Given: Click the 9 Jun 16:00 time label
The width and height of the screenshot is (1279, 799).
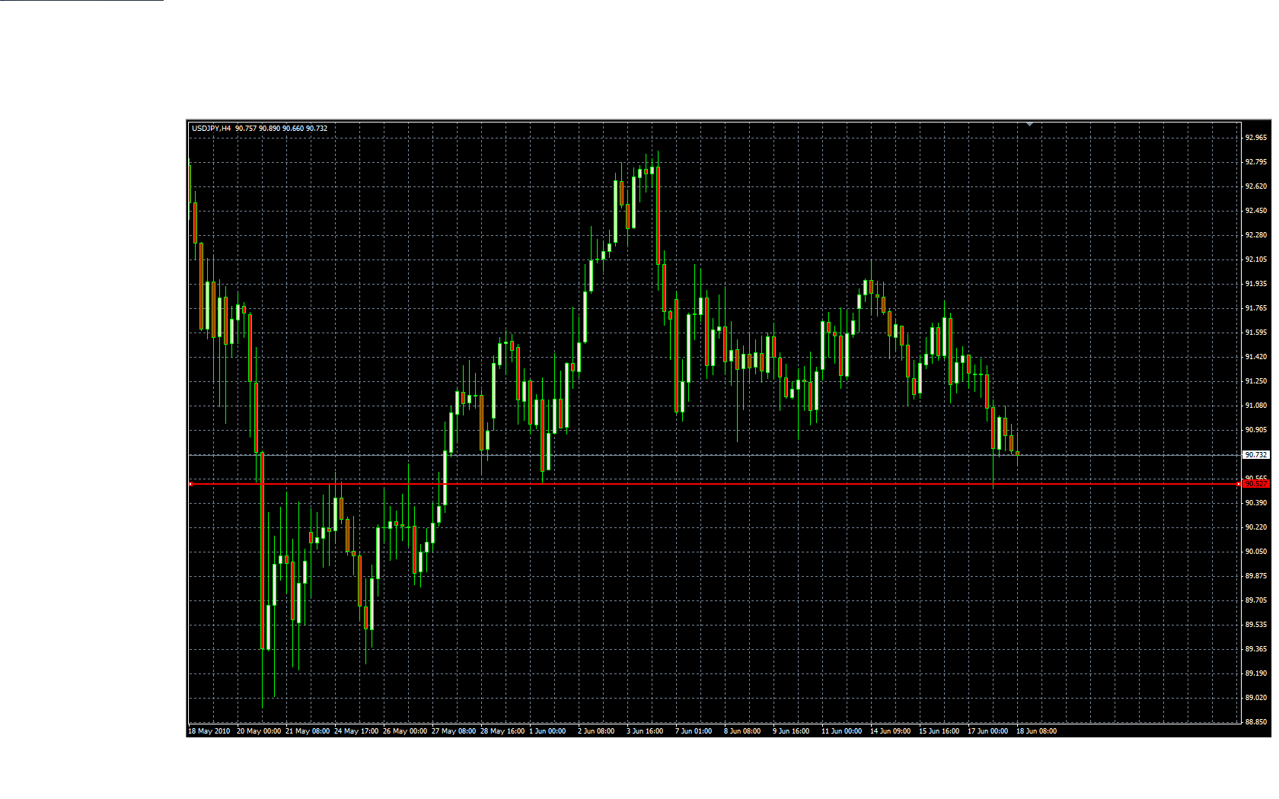Looking at the screenshot, I should coord(791,731).
